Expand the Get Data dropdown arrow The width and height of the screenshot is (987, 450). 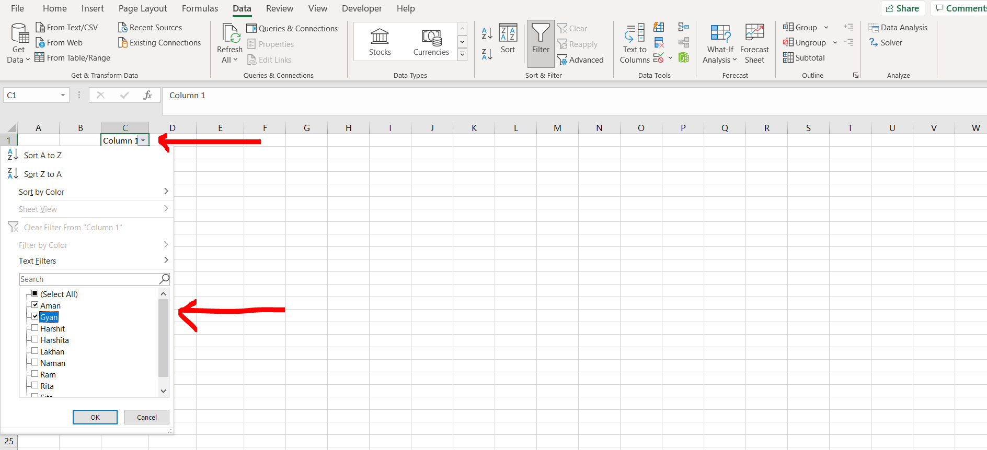(28, 60)
